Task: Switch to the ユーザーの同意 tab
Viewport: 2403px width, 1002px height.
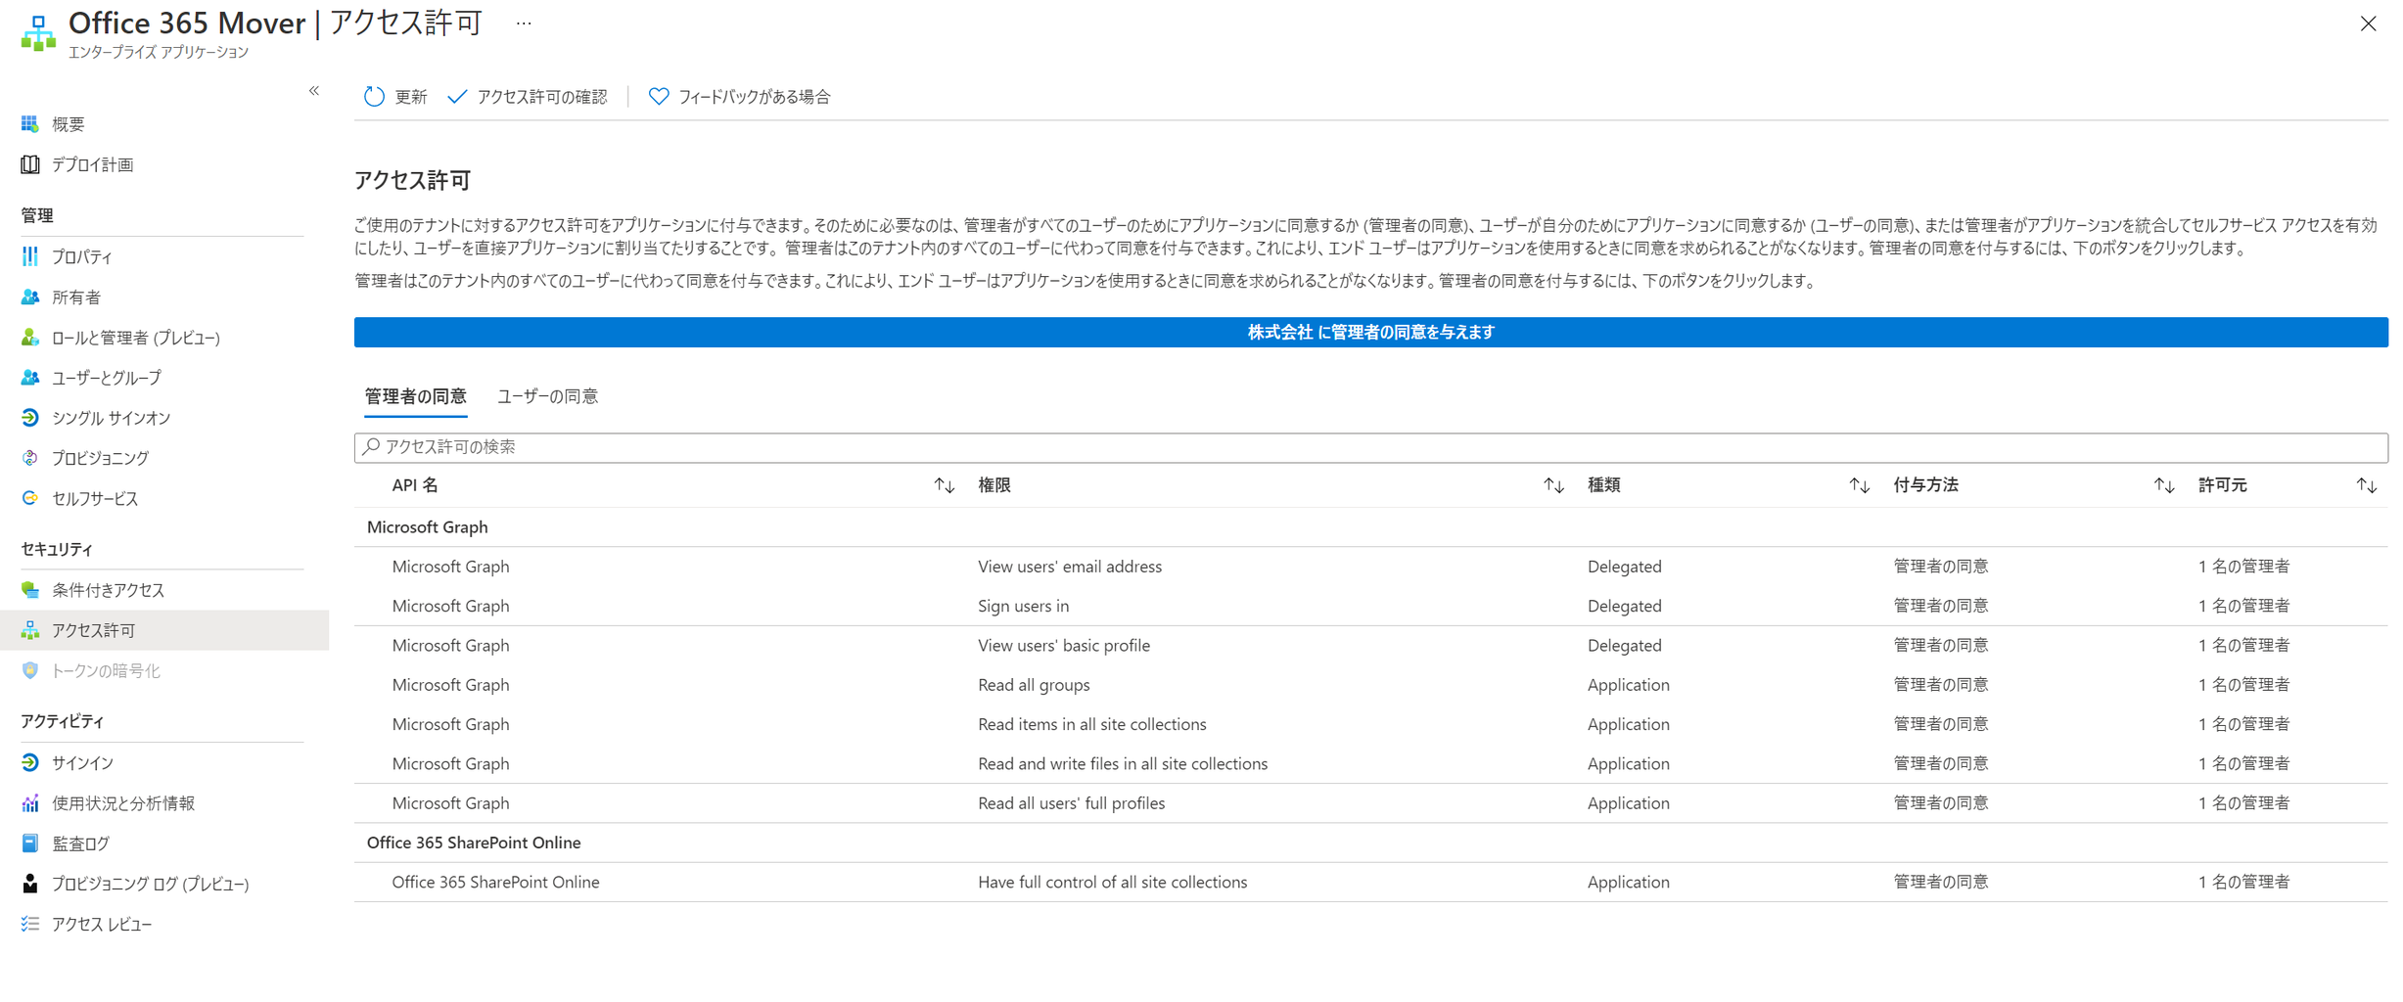Action: tap(548, 396)
